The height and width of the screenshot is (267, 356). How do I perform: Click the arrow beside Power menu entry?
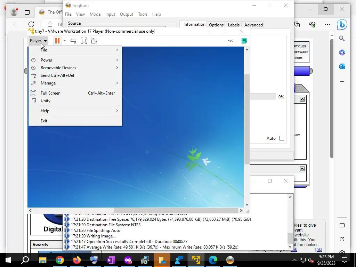pos(117,60)
